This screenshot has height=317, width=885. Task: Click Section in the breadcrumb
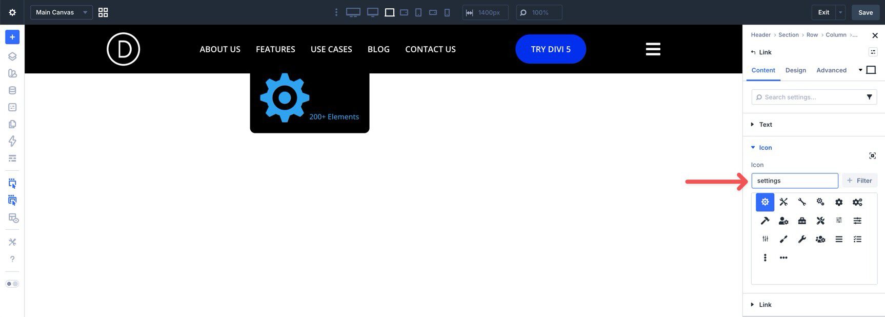788,35
